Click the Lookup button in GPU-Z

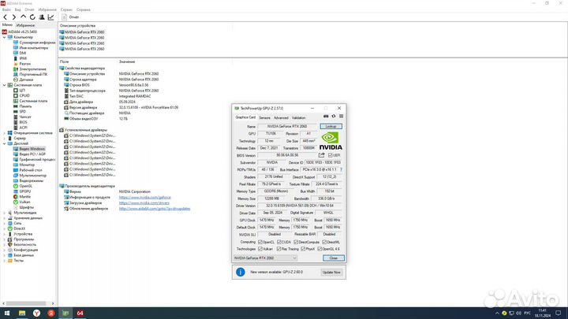[331, 126]
